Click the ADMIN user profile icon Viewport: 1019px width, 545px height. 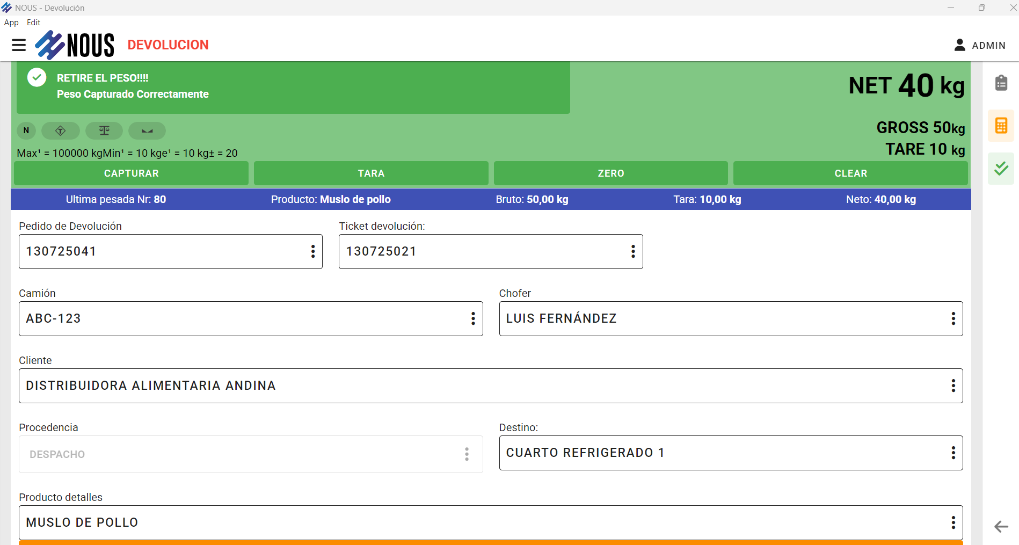click(x=959, y=45)
